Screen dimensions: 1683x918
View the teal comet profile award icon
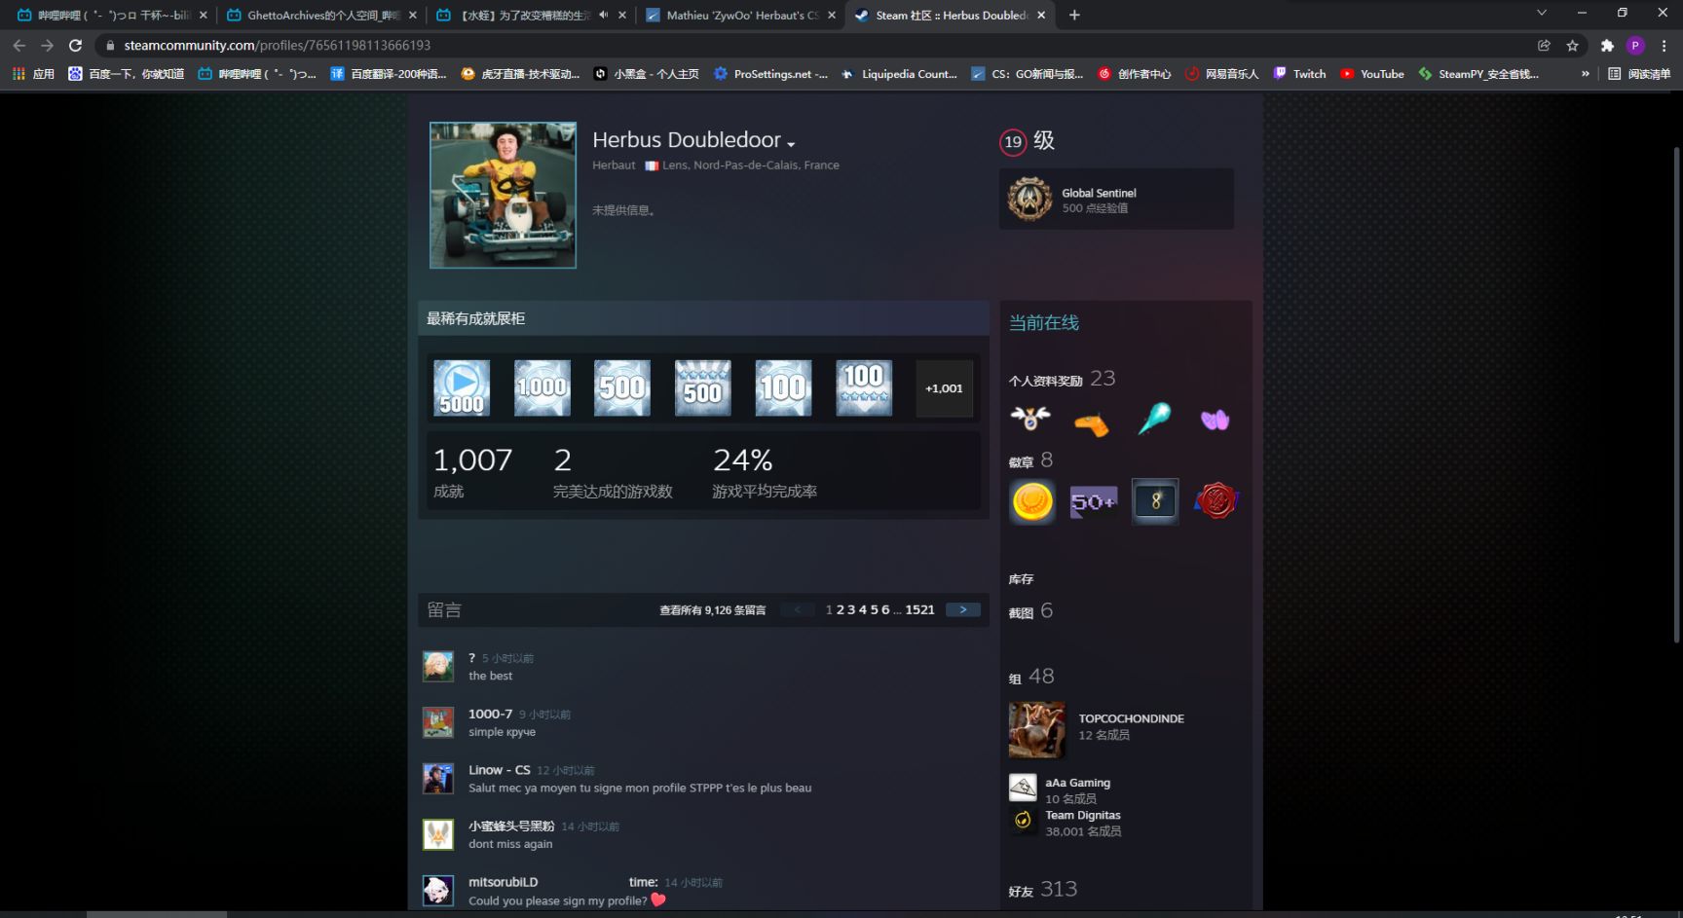pos(1154,419)
